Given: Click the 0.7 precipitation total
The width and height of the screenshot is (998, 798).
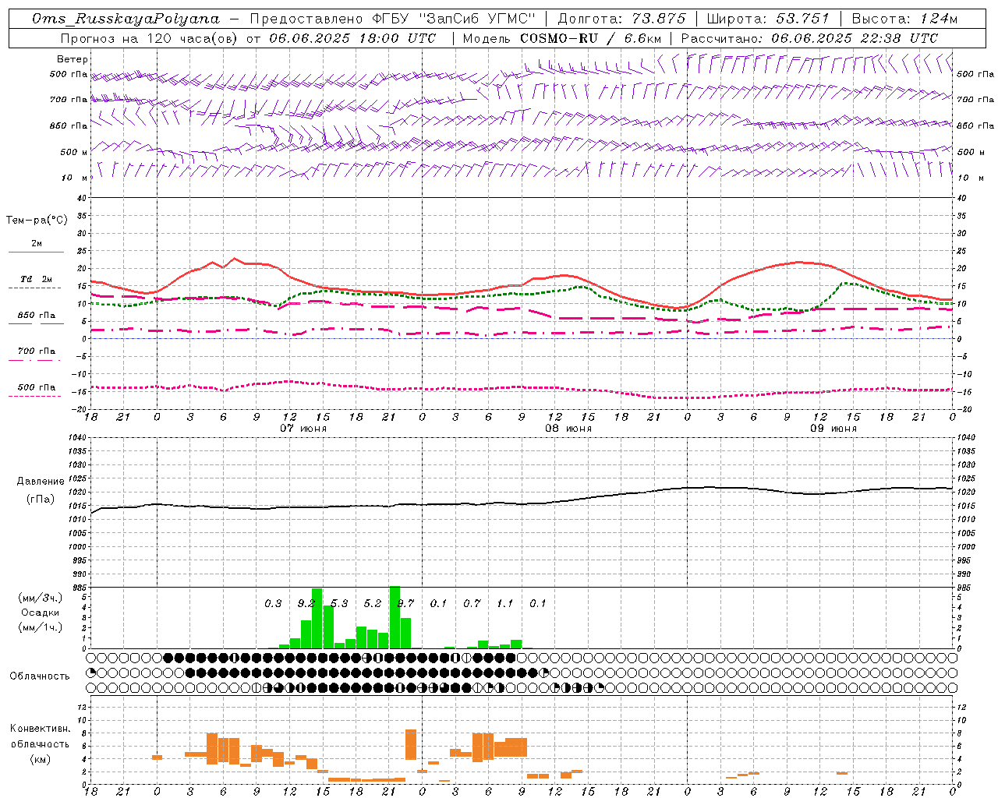Looking at the screenshot, I should tap(472, 604).
